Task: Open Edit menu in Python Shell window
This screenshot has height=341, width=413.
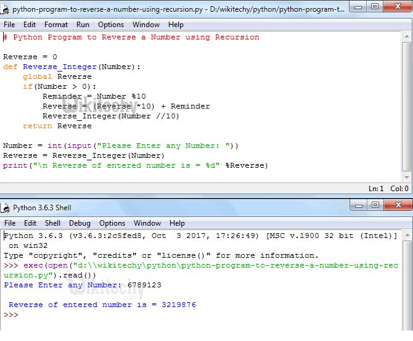Action: point(30,223)
